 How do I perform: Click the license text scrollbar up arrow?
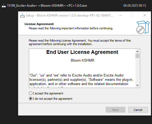(137, 51)
